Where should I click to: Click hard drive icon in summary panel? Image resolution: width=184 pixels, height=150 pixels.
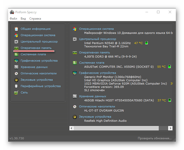(x=75, y=96)
